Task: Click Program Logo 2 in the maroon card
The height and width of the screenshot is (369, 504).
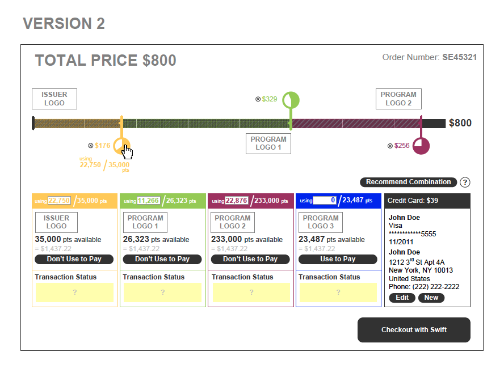Action: point(233,222)
